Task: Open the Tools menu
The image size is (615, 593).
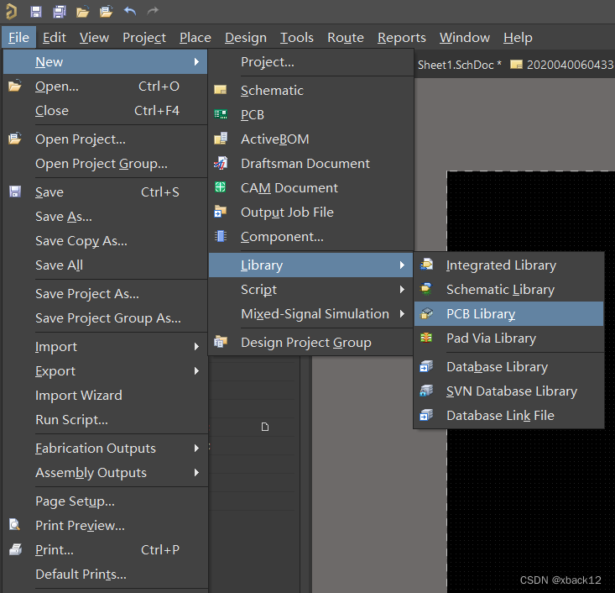Action: [x=297, y=38]
